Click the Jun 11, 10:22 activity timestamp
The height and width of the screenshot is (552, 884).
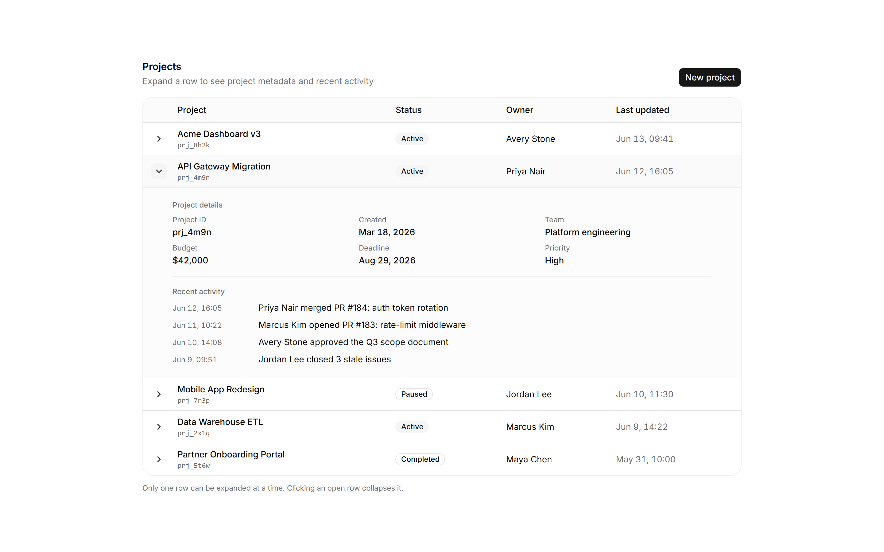point(197,325)
